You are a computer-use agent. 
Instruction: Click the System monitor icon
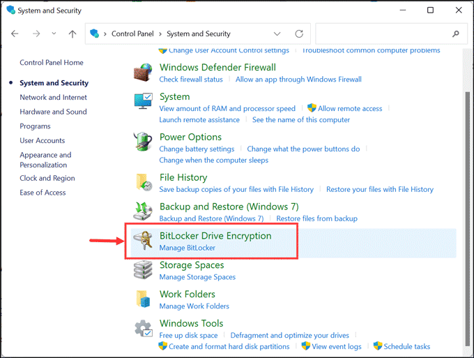(x=143, y=101)
